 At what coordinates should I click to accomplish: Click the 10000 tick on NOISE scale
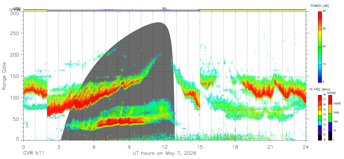click(337, 103)
